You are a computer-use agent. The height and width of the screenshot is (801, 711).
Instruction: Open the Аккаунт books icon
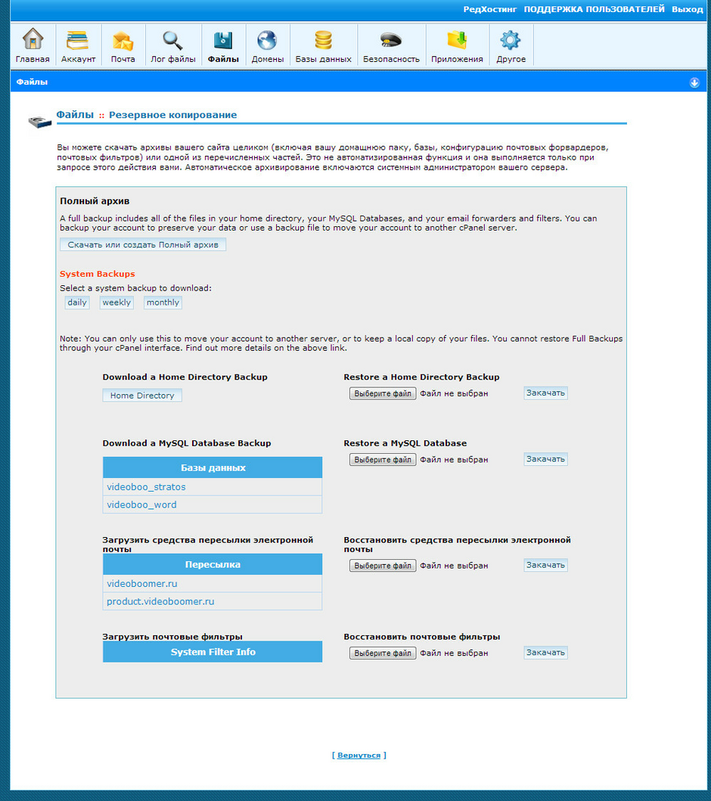click(78, 39)
